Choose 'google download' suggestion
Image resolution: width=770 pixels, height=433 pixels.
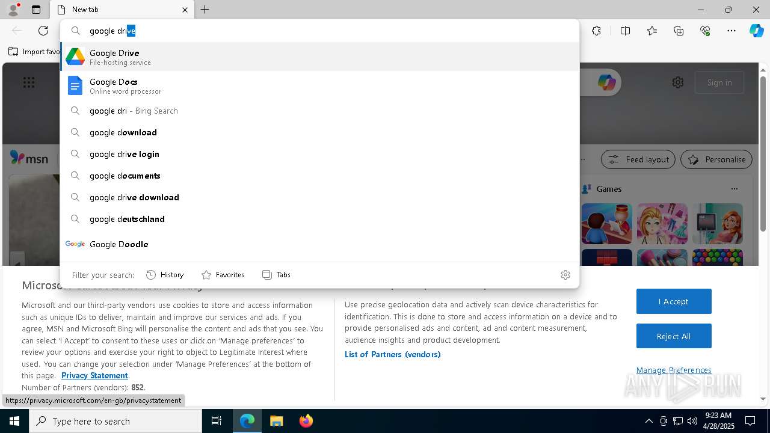319,132
